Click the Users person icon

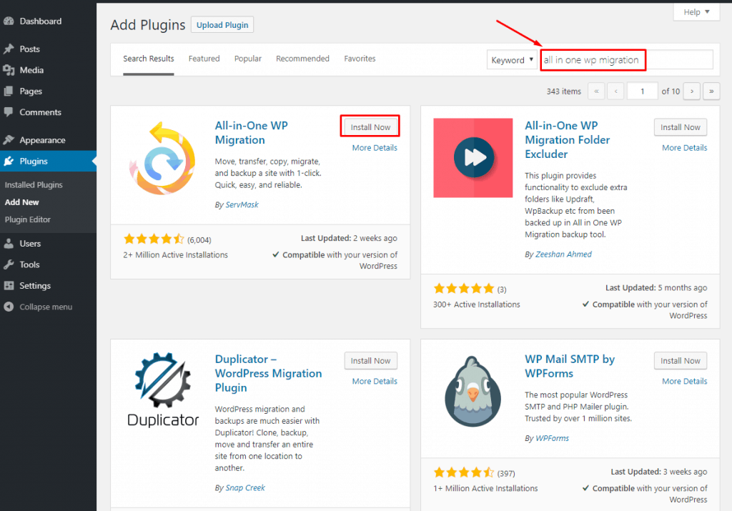(9, 244)
